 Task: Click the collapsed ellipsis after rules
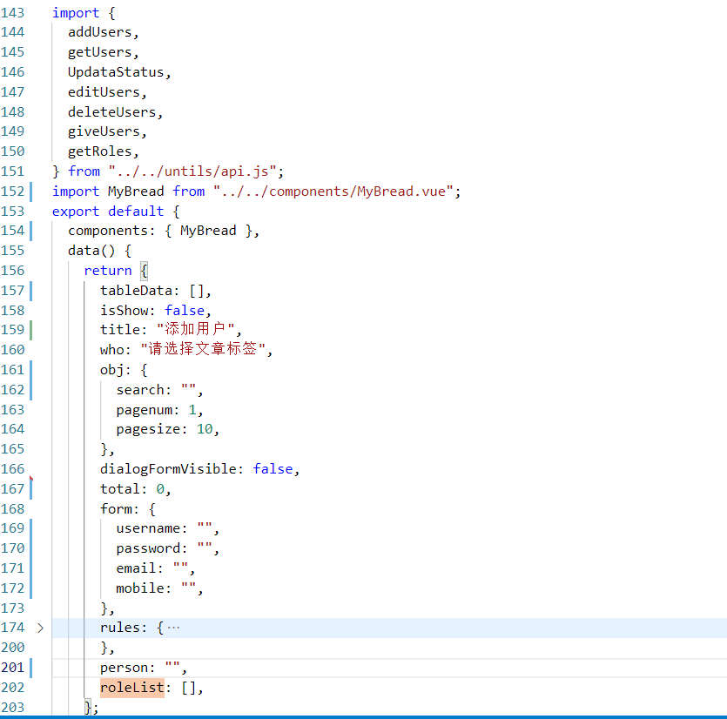click(173, 628)
